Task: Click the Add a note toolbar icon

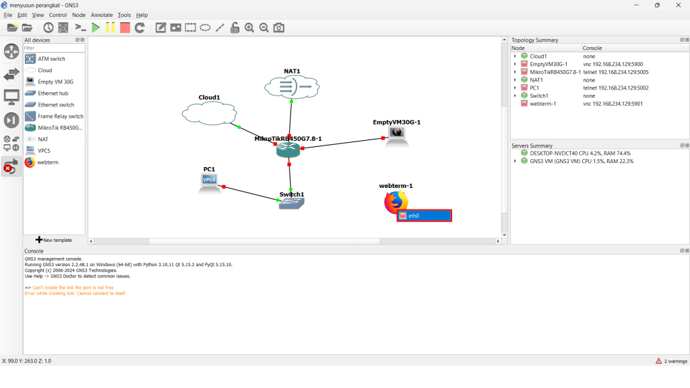Action: tap(161, 28)
